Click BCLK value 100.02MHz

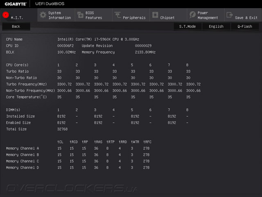tap(66, 52)
